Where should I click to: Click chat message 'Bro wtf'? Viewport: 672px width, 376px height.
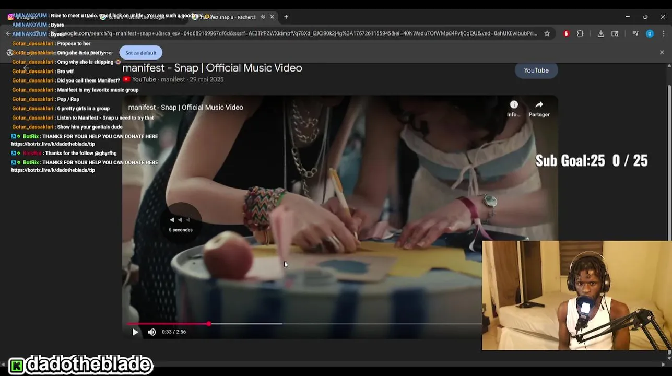pos(65,72)
